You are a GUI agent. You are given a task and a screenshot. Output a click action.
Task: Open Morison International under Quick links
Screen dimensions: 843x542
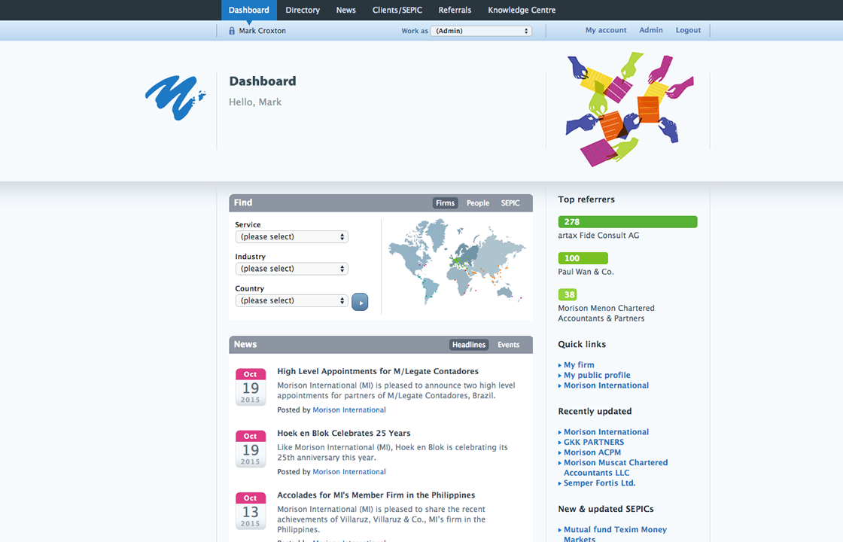point(606,385)
